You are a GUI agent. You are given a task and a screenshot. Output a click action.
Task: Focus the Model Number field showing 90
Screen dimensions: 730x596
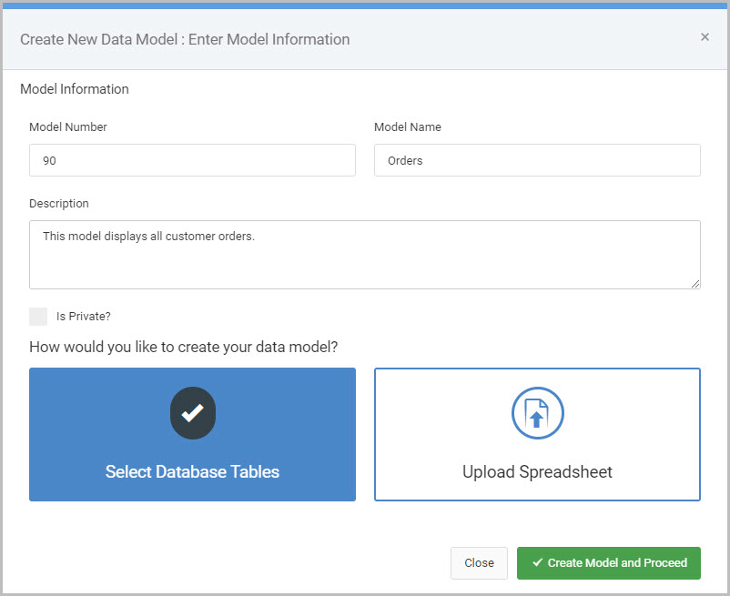tap(192, 160)
